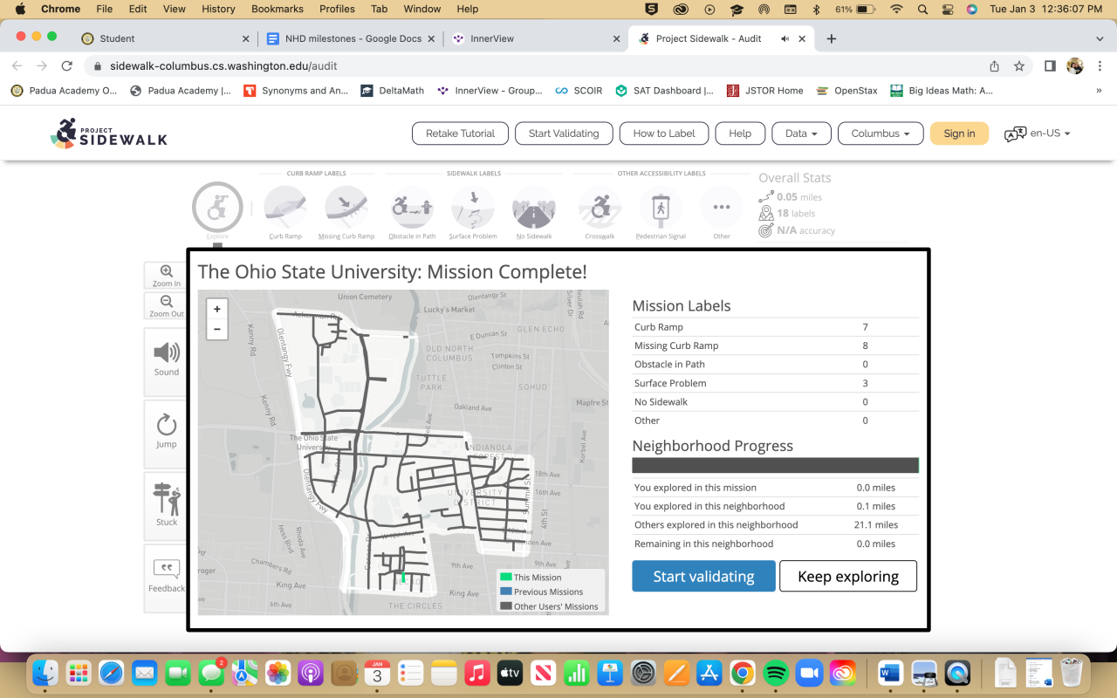Open a new browser tab
Screen dimensions: 1117x698
[831, 38]
